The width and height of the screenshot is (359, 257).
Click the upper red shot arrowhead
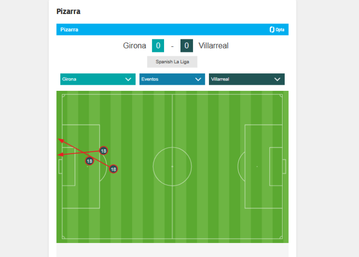pyautogui.click(x=61, y=140)
